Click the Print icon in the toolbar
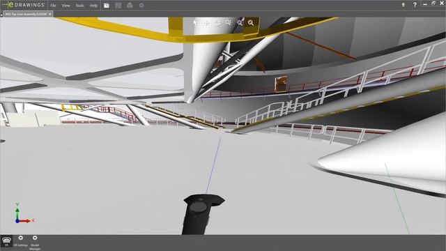This screenshot has height=251, width=446. point(130,6)
